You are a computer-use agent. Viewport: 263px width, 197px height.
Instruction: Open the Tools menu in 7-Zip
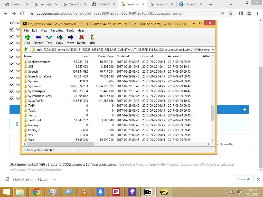[70, 31]
